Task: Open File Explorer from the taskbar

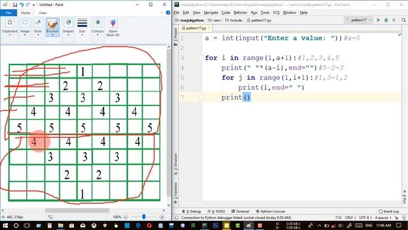Action: (x=61, y=226)
